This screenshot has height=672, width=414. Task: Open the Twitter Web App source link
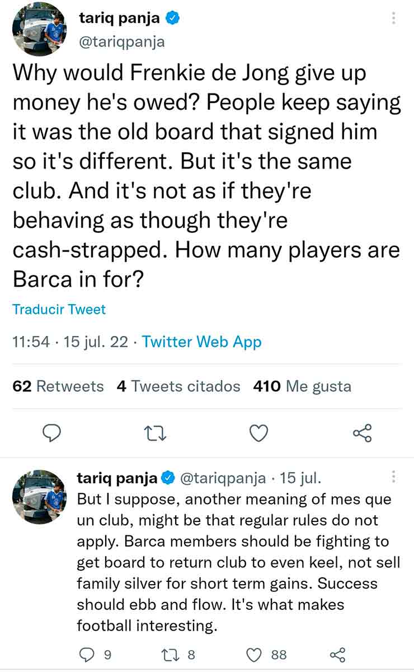[202, 342]
